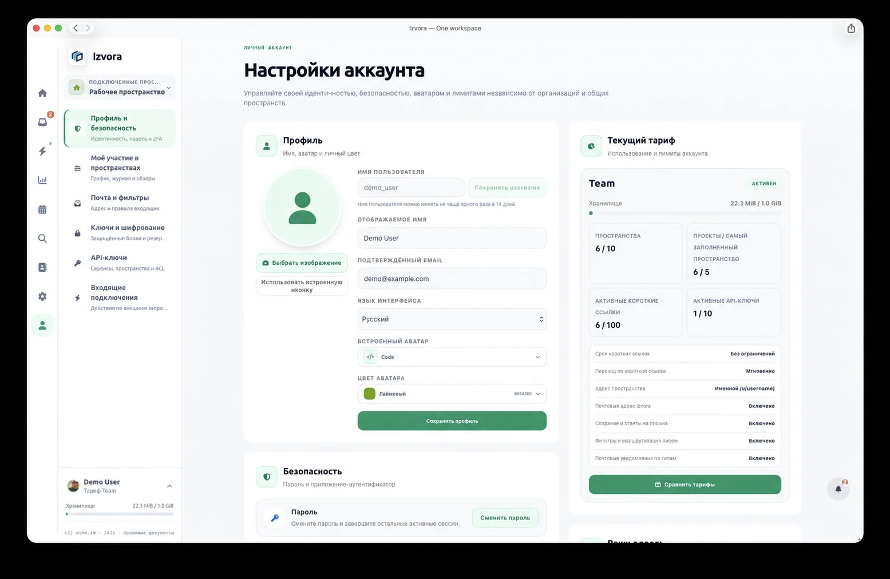Open Моё участие в пространствах section
890x579 pixels.
tap(120, 168)
